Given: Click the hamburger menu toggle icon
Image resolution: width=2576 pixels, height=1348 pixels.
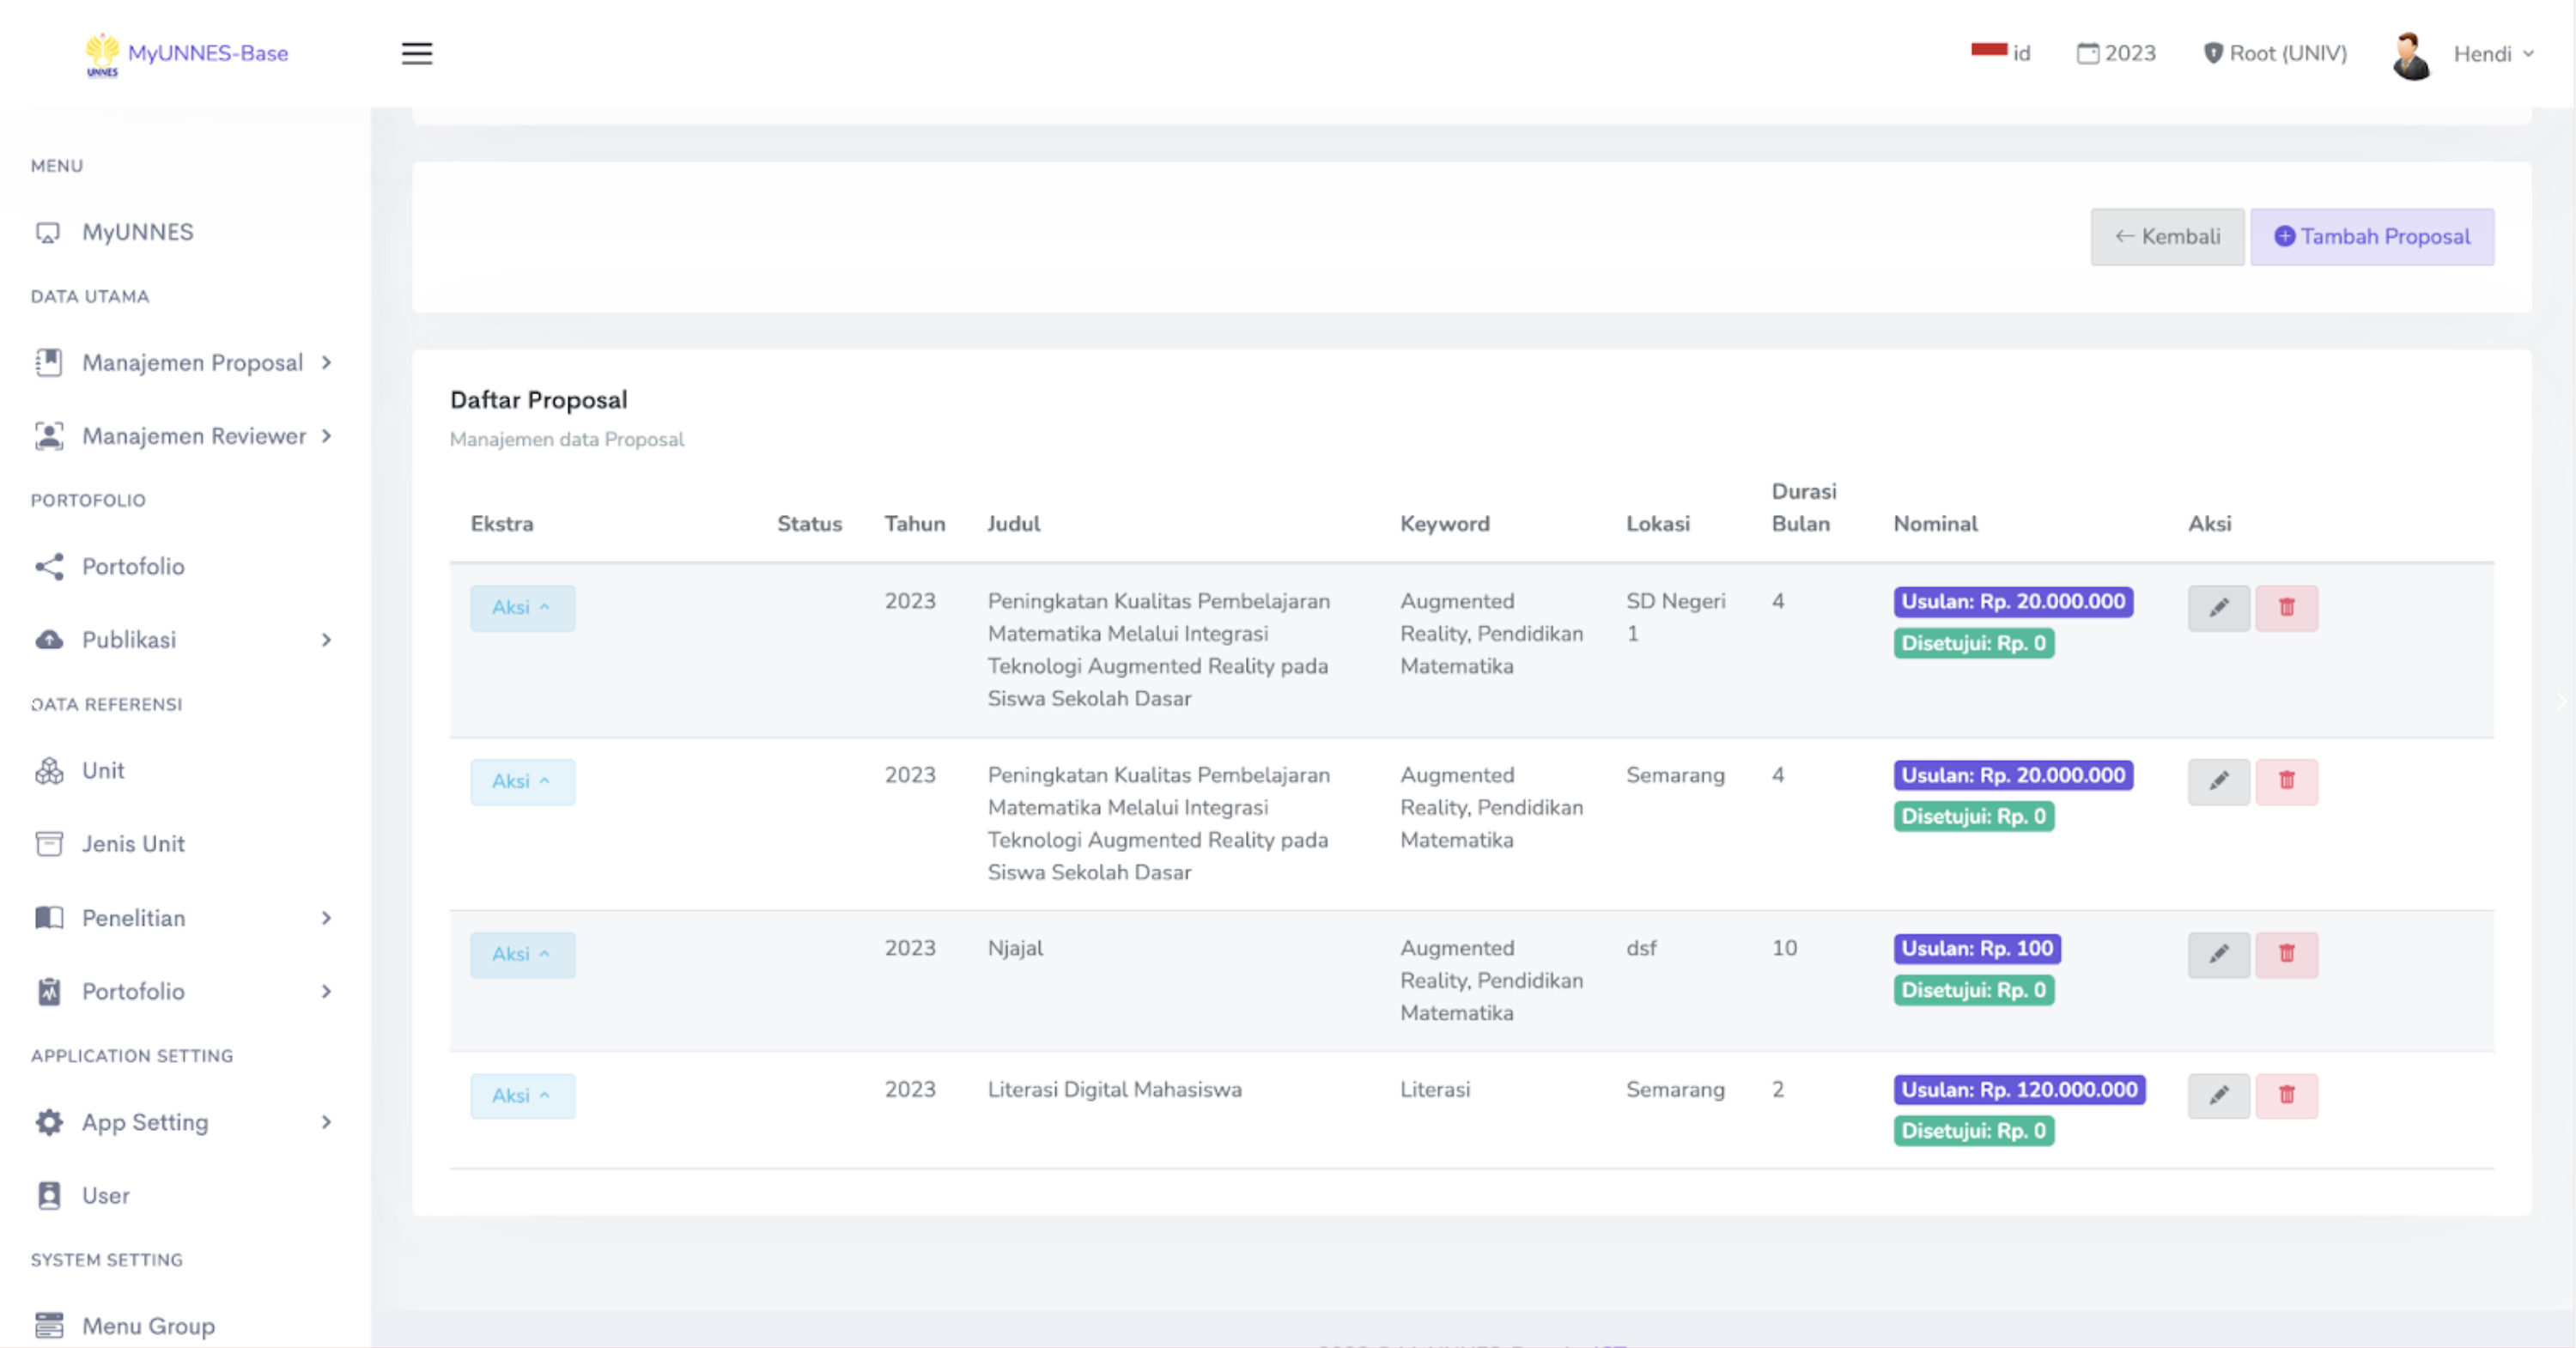Looking at the screenshot, I should click(417, 53).
